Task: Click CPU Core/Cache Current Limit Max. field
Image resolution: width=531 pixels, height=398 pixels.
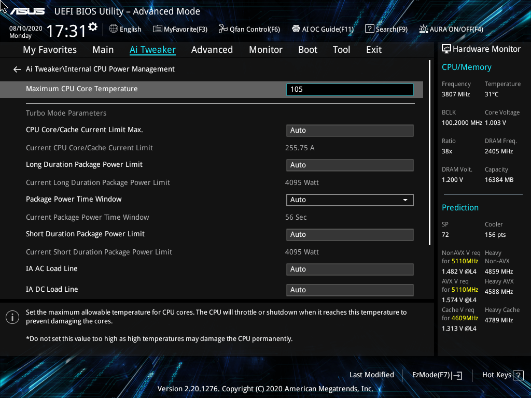Action: (350, 130)
